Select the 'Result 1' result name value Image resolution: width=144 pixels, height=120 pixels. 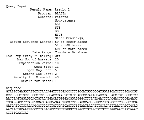[x=62, y=9]
